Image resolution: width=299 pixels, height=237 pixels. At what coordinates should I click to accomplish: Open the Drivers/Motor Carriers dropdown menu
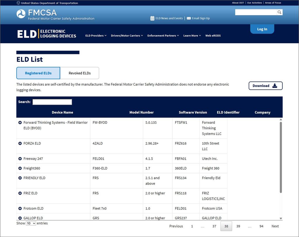click(127, 36)
